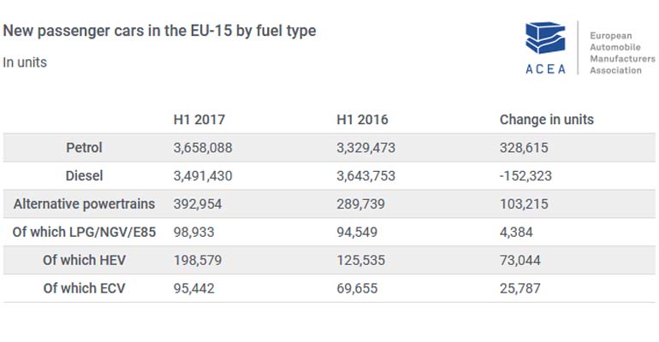659x342 pixels.
Task: Click the 'Of which HEV' row label
Action: tap(84, 260)
